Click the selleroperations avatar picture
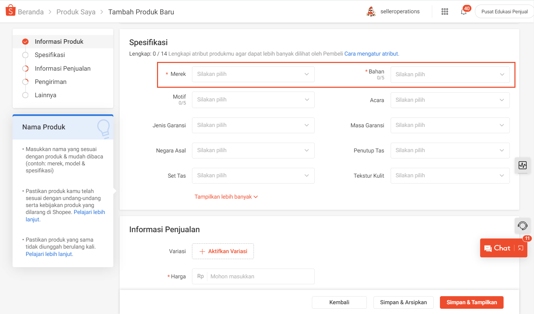 (x=371, y=11)
